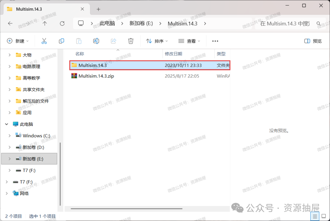Go back using the back arrow
330x221 pixels.
click(10, 23)
